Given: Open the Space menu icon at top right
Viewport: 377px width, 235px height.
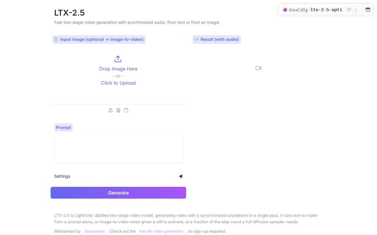Looking at the screenshot, I should [x=368, y=10].
